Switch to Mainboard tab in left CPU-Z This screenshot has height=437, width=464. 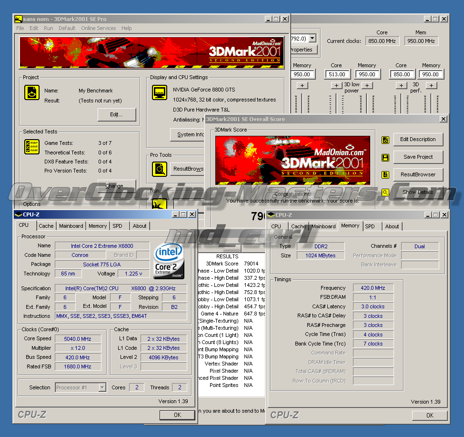tap(71, 226)
